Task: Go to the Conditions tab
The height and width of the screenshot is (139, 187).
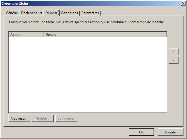Action: point(69,13)
